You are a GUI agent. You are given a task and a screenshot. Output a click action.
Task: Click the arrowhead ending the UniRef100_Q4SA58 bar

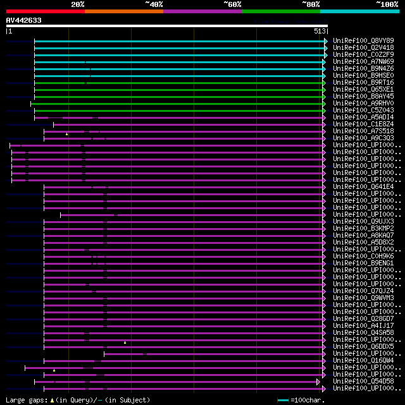pyautogui.click(x=324, y=333)
